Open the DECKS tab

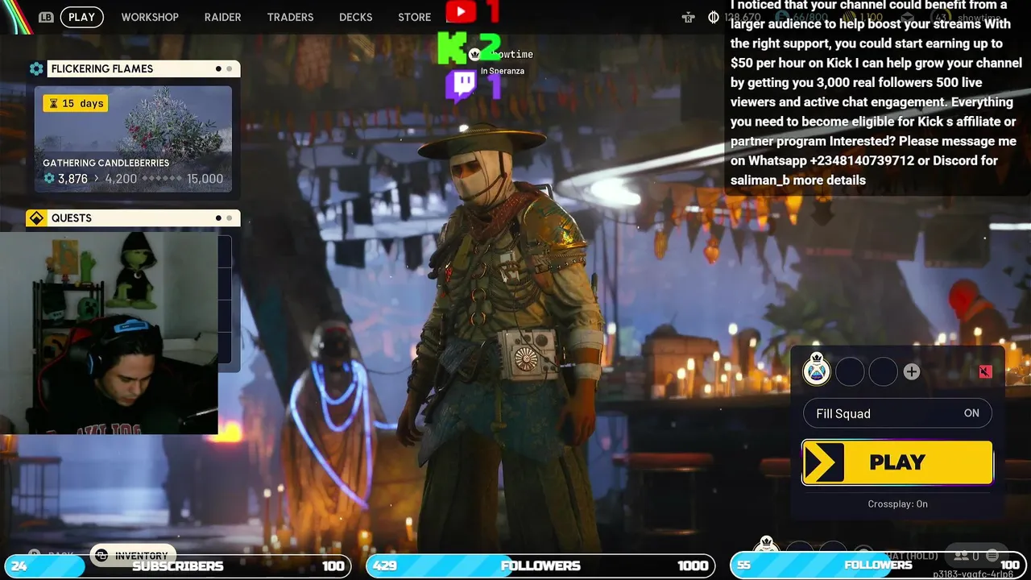[x=356, y=17]
